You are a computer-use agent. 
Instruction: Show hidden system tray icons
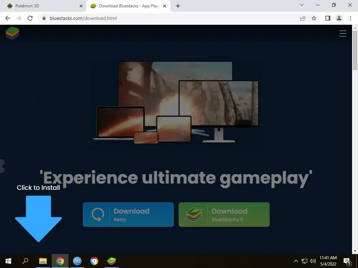(296, 261)
